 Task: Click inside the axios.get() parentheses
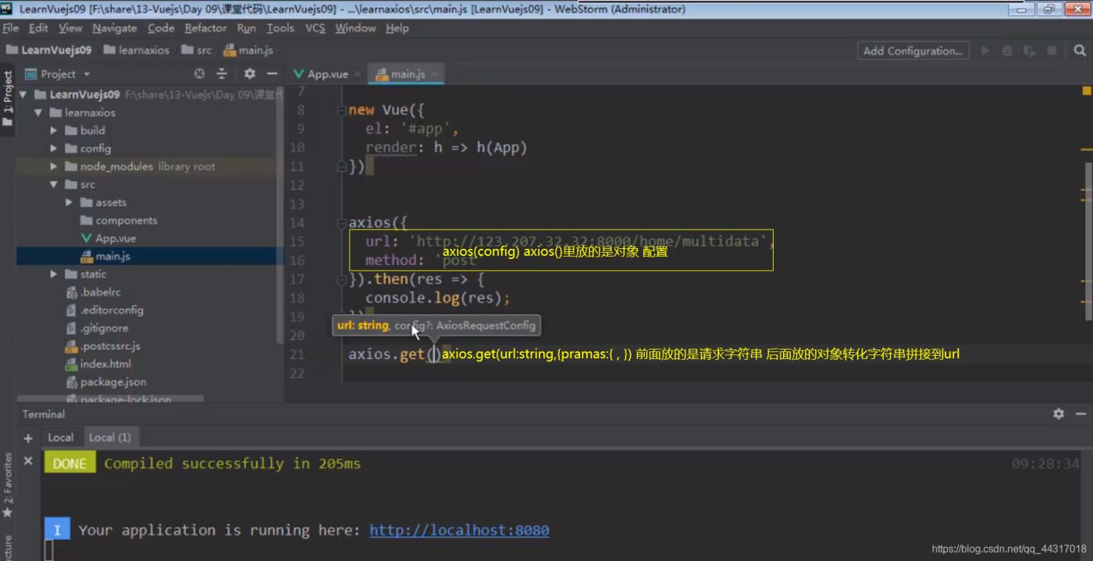coord(433,354)
